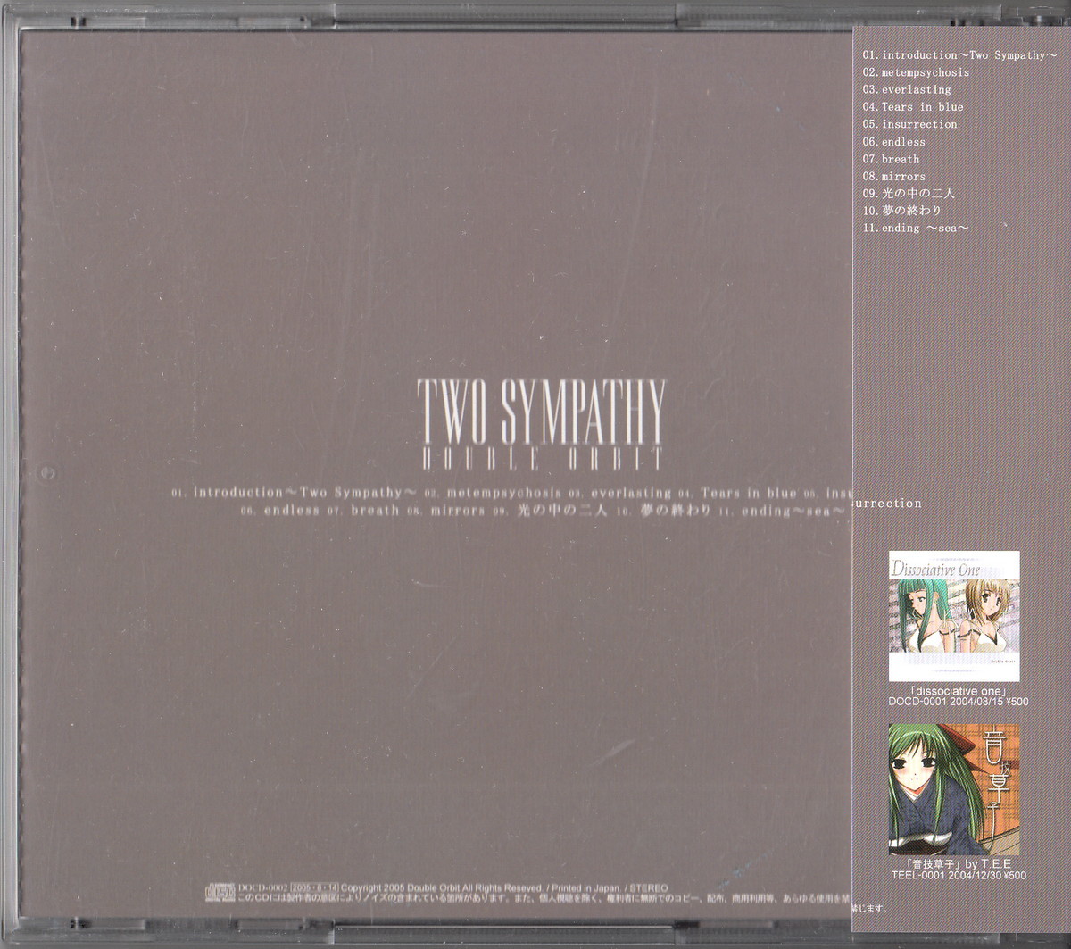Select '11.ending ～sea～' in the obi strip list
This screenshot has height=949, width=1071.
click(916, 228)
